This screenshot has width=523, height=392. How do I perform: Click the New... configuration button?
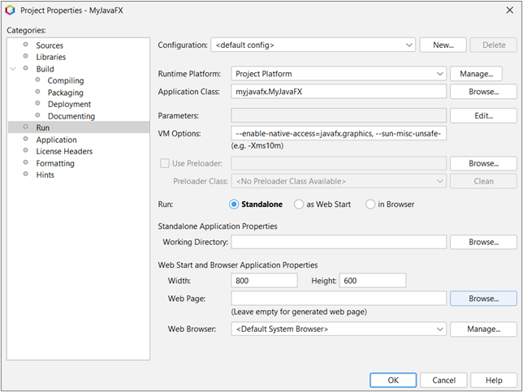click(443, 45)
